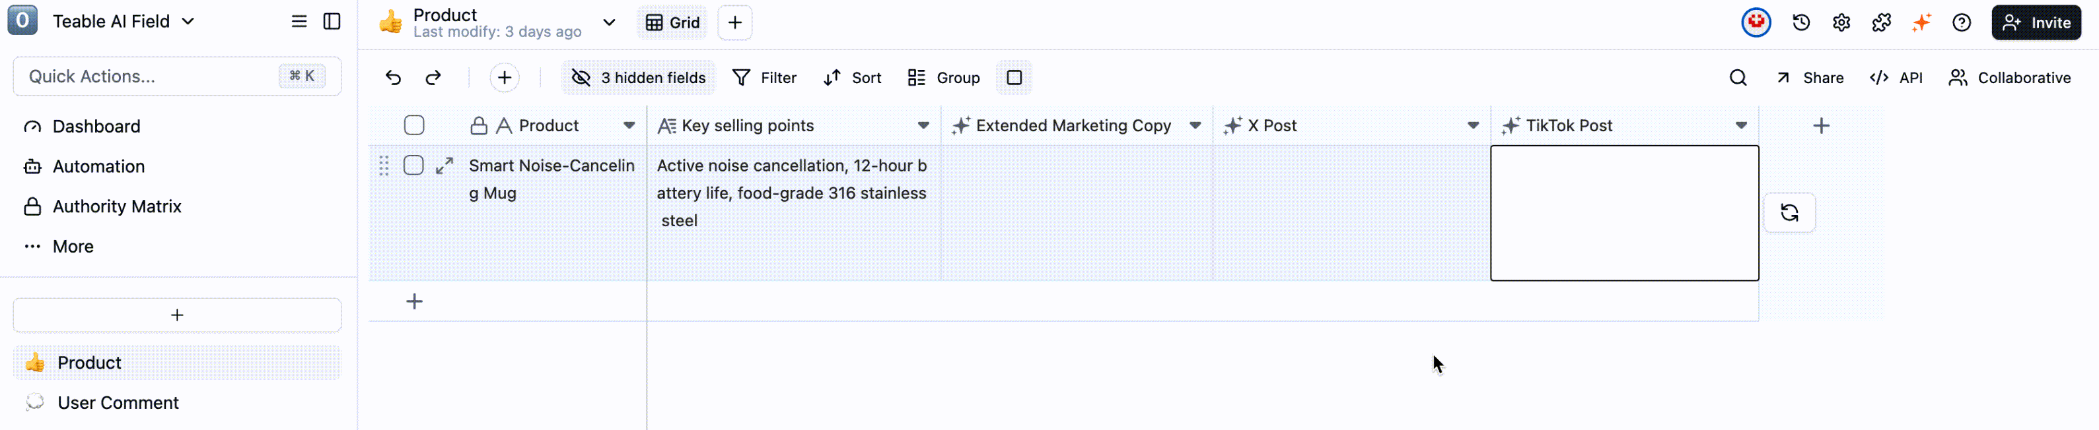This screenshot has height=430, width=2099.
Task: Open Key selling points column dropdown
Action: coord(923,125)
